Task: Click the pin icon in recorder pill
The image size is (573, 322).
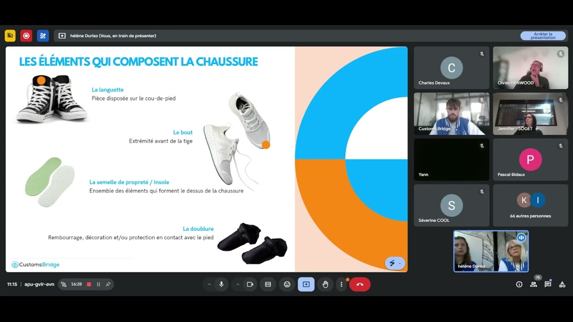Action: point(108,284)
